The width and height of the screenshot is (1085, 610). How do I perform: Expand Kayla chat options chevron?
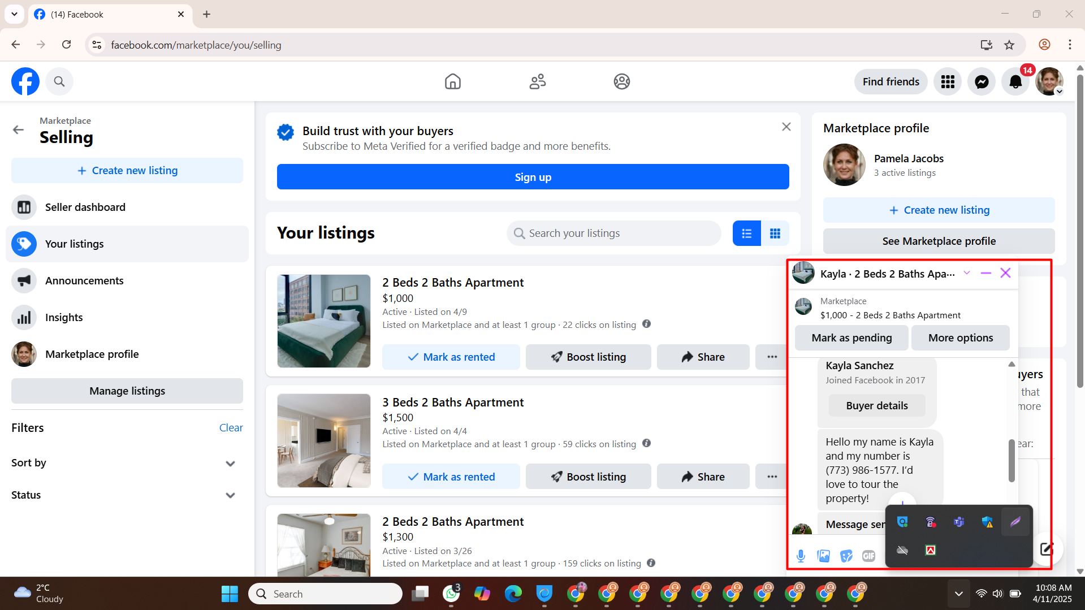point(967,273)
